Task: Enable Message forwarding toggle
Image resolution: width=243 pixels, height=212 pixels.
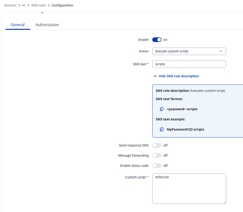Action: click(157, 156)
